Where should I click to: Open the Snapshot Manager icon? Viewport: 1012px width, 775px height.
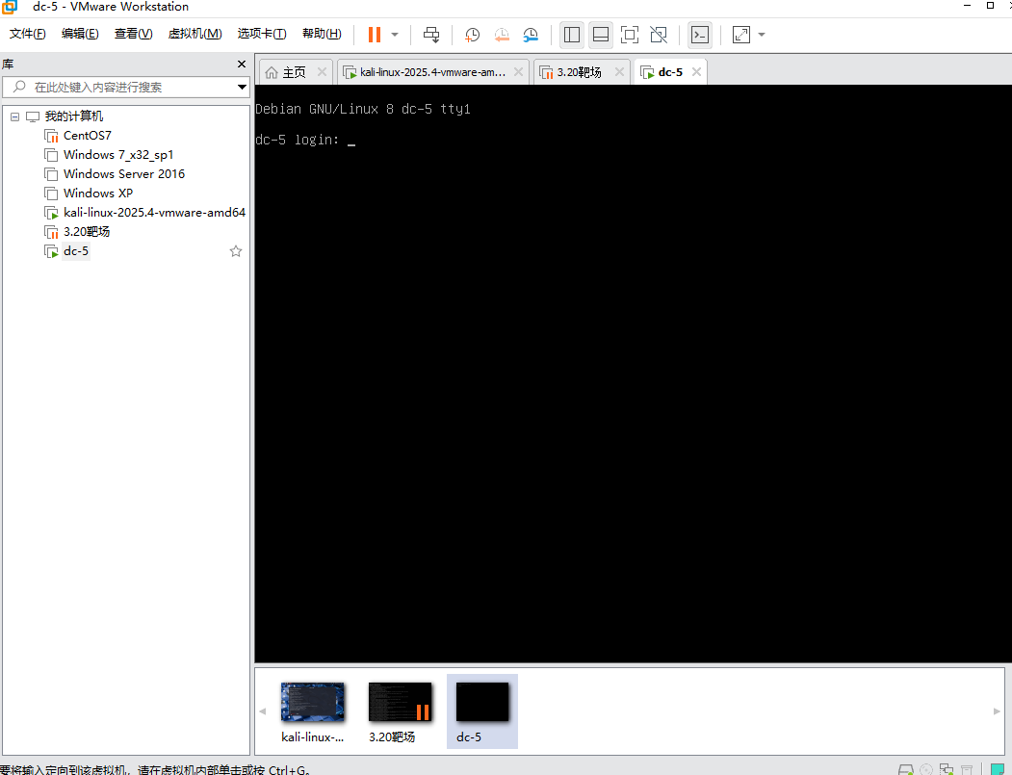tap(531, 35)
